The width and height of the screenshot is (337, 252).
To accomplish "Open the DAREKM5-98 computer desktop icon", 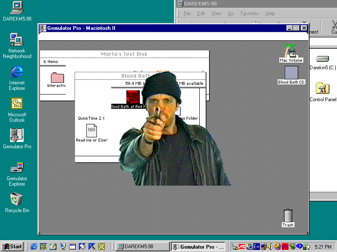I will click(17, 11).
